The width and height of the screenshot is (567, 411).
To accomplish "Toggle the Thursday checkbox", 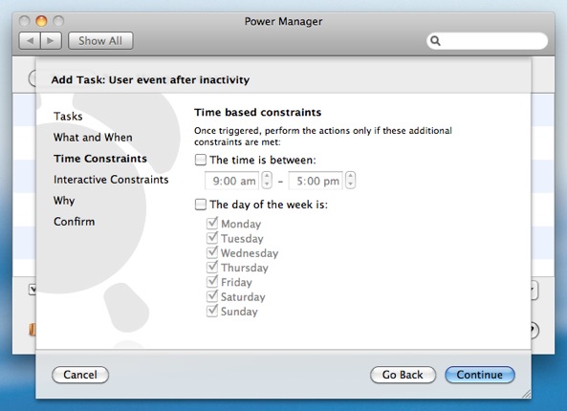I will point(212,267).
